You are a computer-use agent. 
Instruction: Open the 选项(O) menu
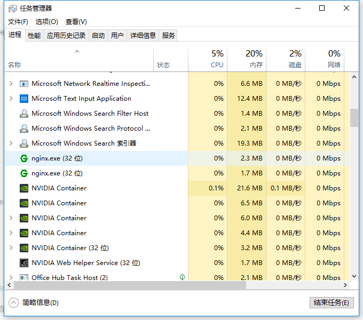coord(47,22)
